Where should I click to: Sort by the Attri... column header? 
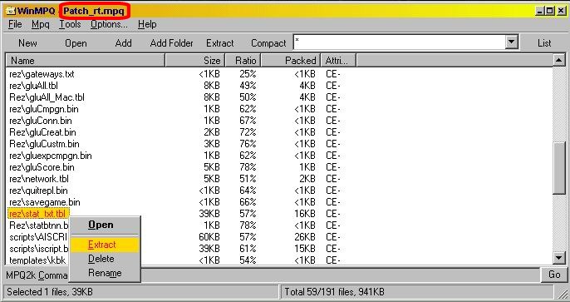338,61
